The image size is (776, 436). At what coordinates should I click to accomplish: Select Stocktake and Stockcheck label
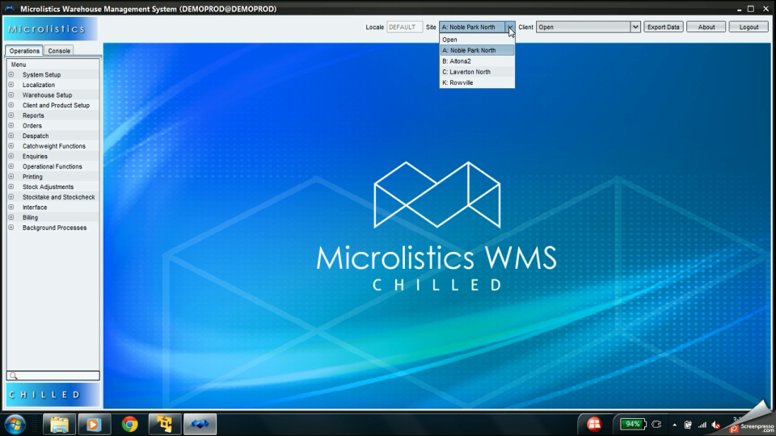click(x=58, y=197)
